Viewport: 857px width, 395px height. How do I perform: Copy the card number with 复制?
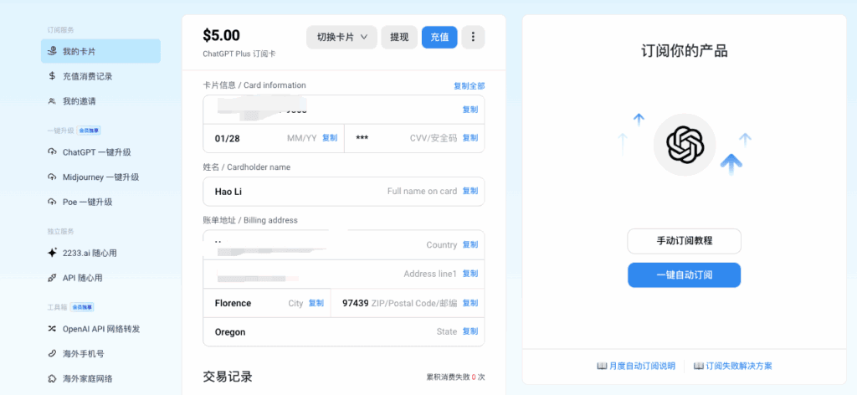coord(470,110)
